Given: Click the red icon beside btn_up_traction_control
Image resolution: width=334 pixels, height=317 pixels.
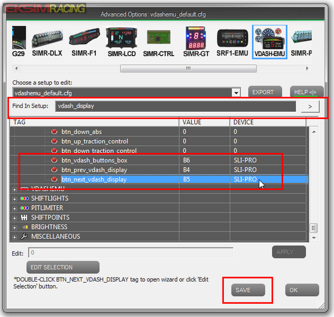Looking at the screenshot, I should pos(55,141).
